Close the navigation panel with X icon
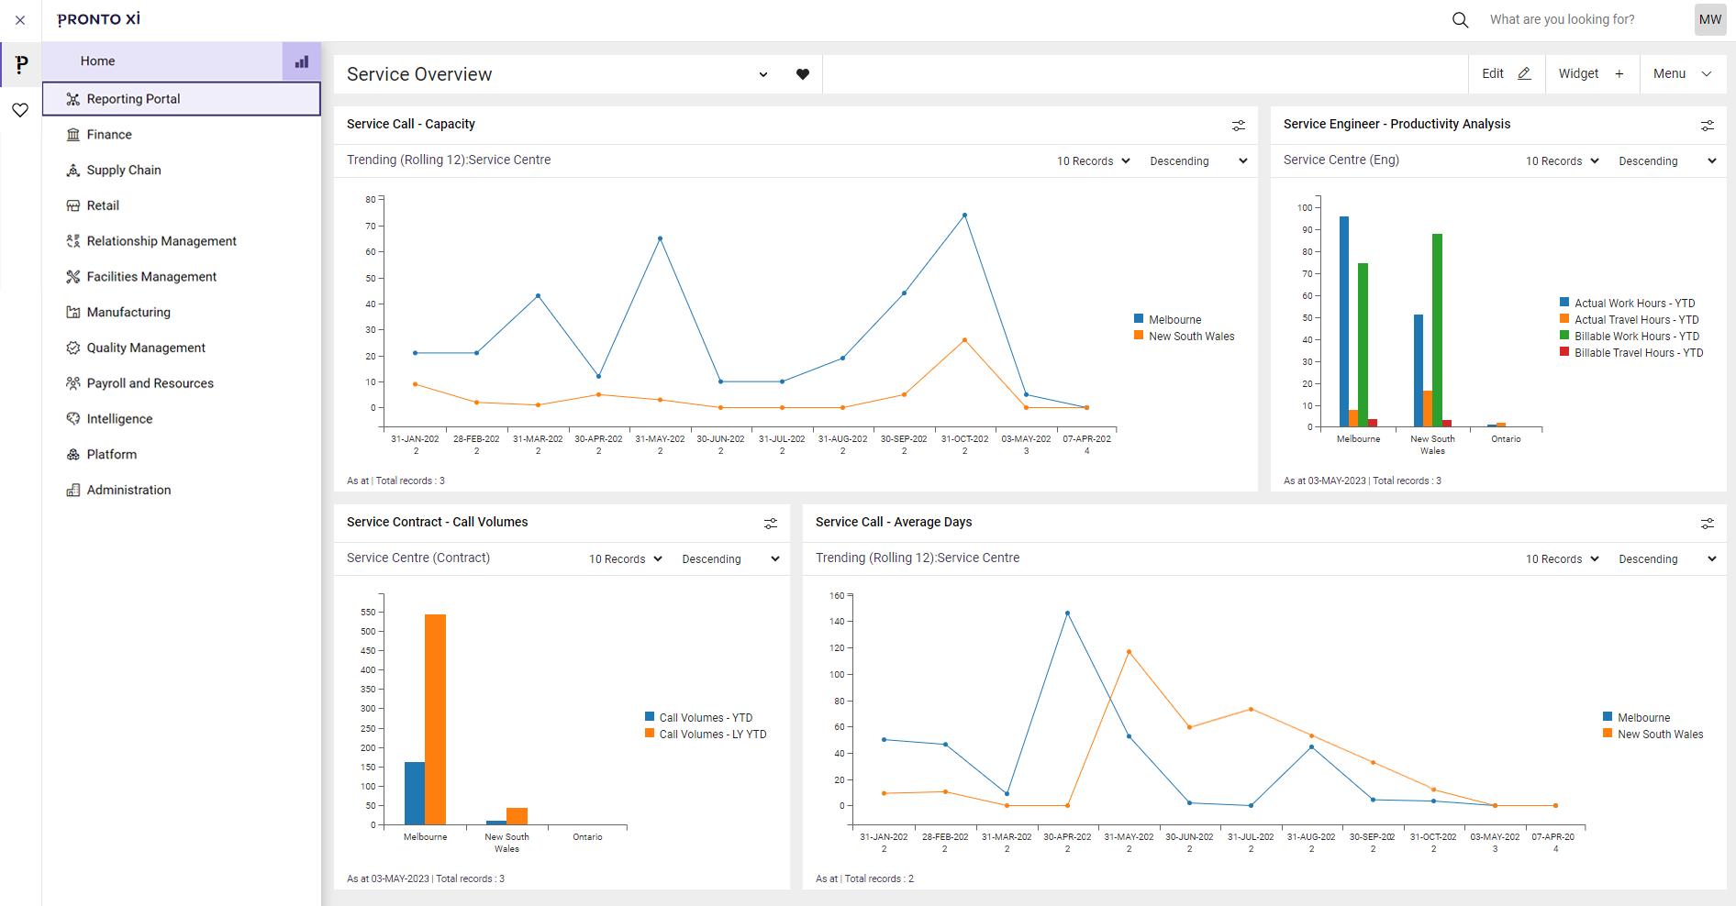 [20, 19]
